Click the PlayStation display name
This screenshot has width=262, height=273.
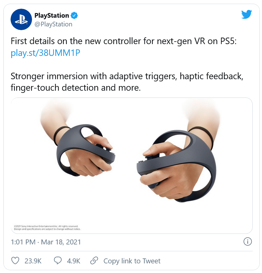click(x=52, y=16)
